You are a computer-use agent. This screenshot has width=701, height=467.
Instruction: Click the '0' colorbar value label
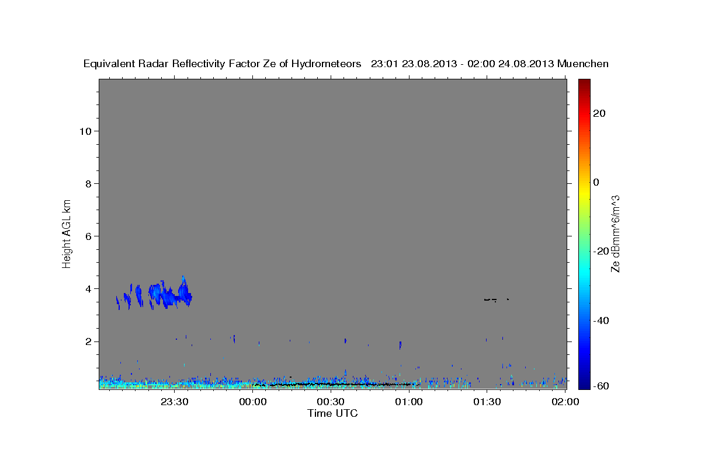tap(597, 182)
